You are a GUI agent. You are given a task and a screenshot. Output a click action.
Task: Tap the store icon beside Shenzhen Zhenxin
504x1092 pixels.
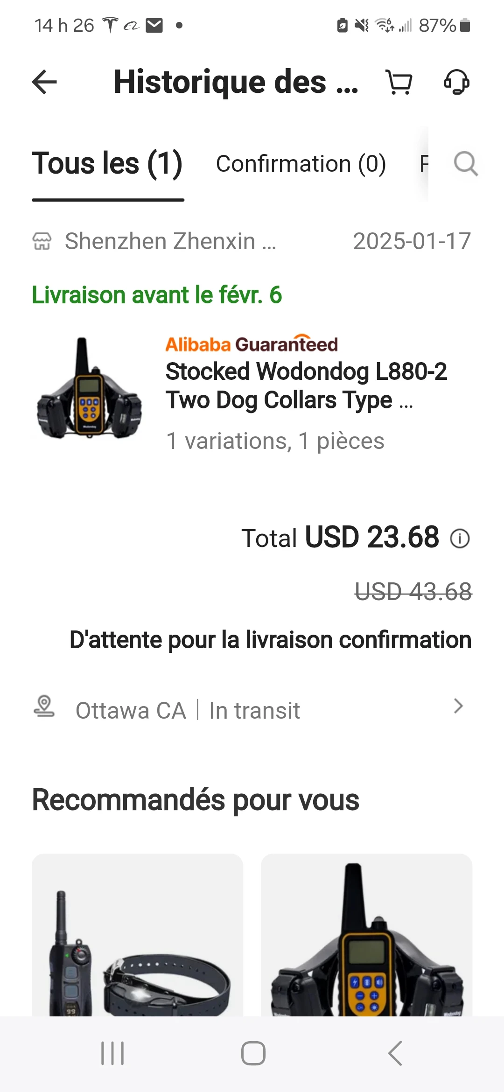[42, 241]
